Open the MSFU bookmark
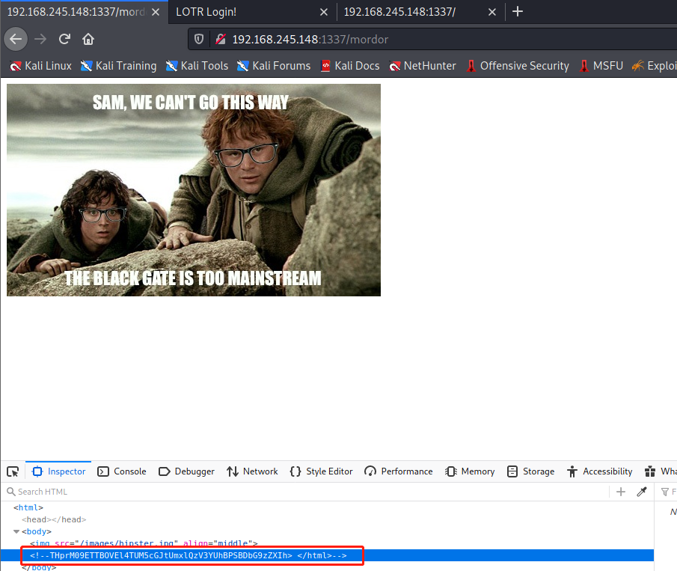 click(x=601, y=66)
